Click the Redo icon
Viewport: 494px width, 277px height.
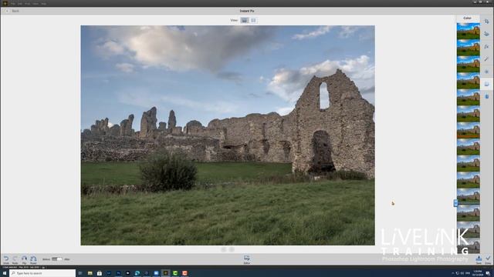point(15,259)
